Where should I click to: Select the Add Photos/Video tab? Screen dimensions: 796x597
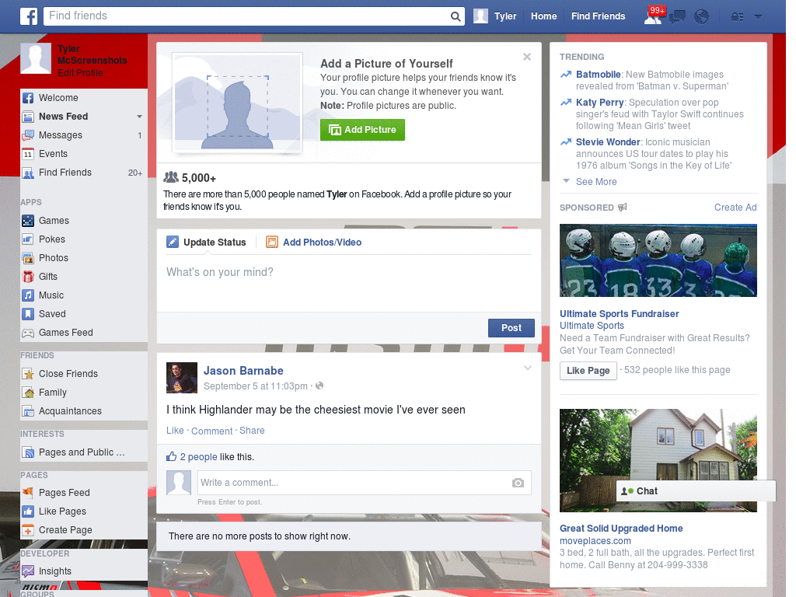[x=314, y=243]
